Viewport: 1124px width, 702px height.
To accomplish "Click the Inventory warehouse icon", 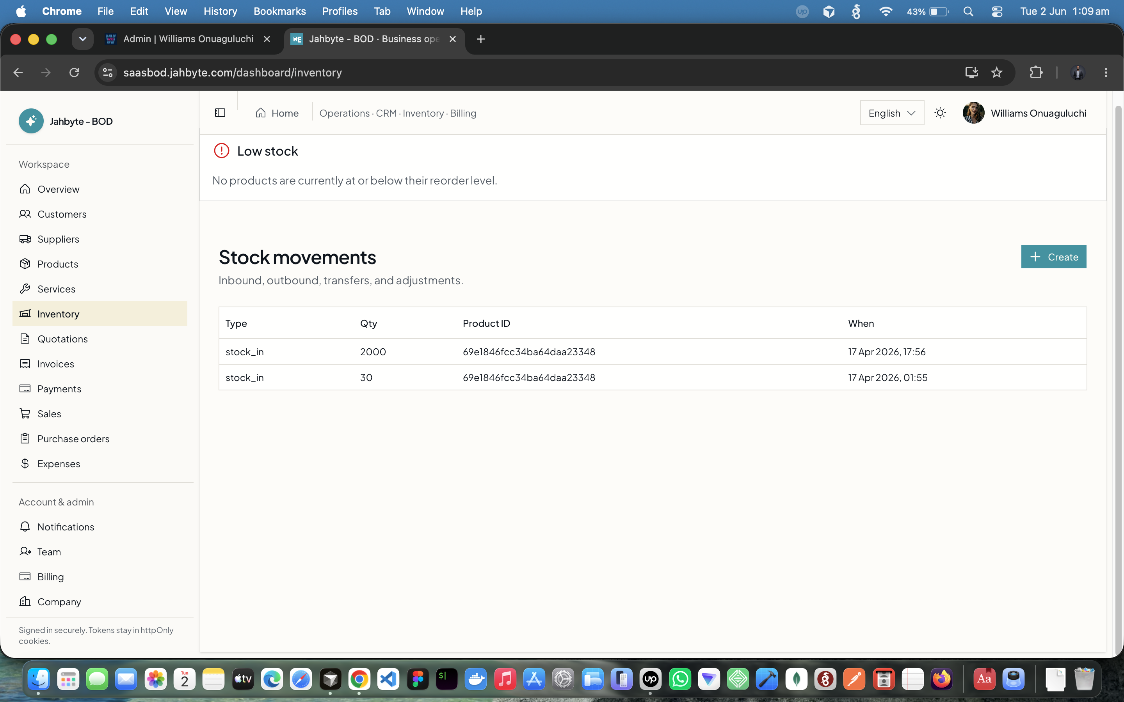I will (25, 314).
